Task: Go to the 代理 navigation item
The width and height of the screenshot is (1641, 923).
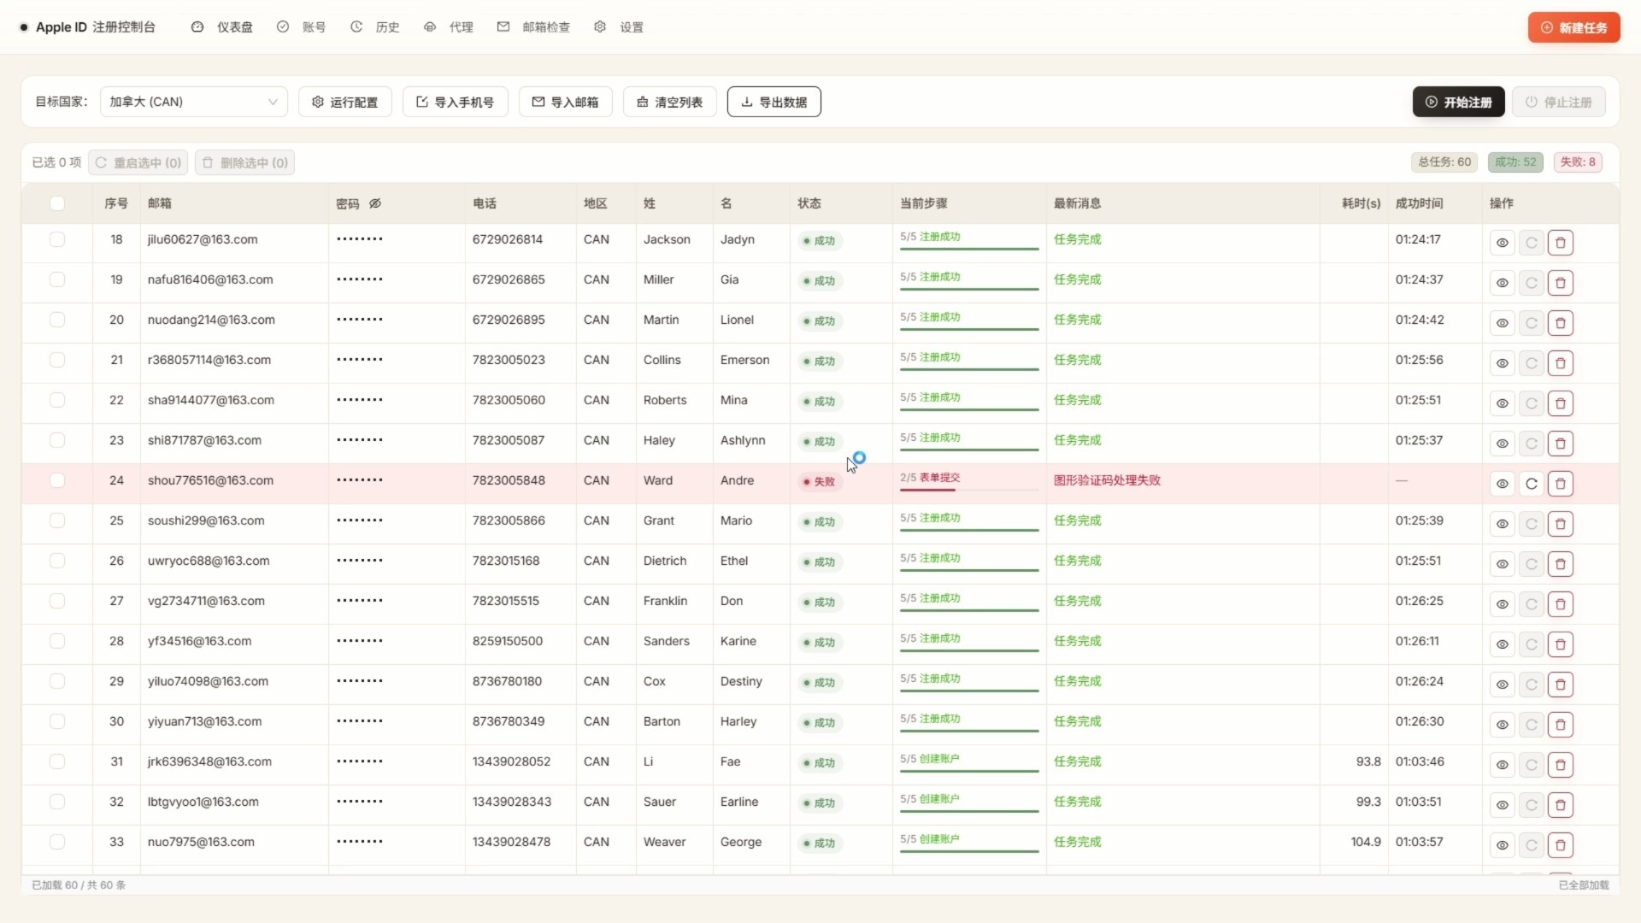Action: 449,27
